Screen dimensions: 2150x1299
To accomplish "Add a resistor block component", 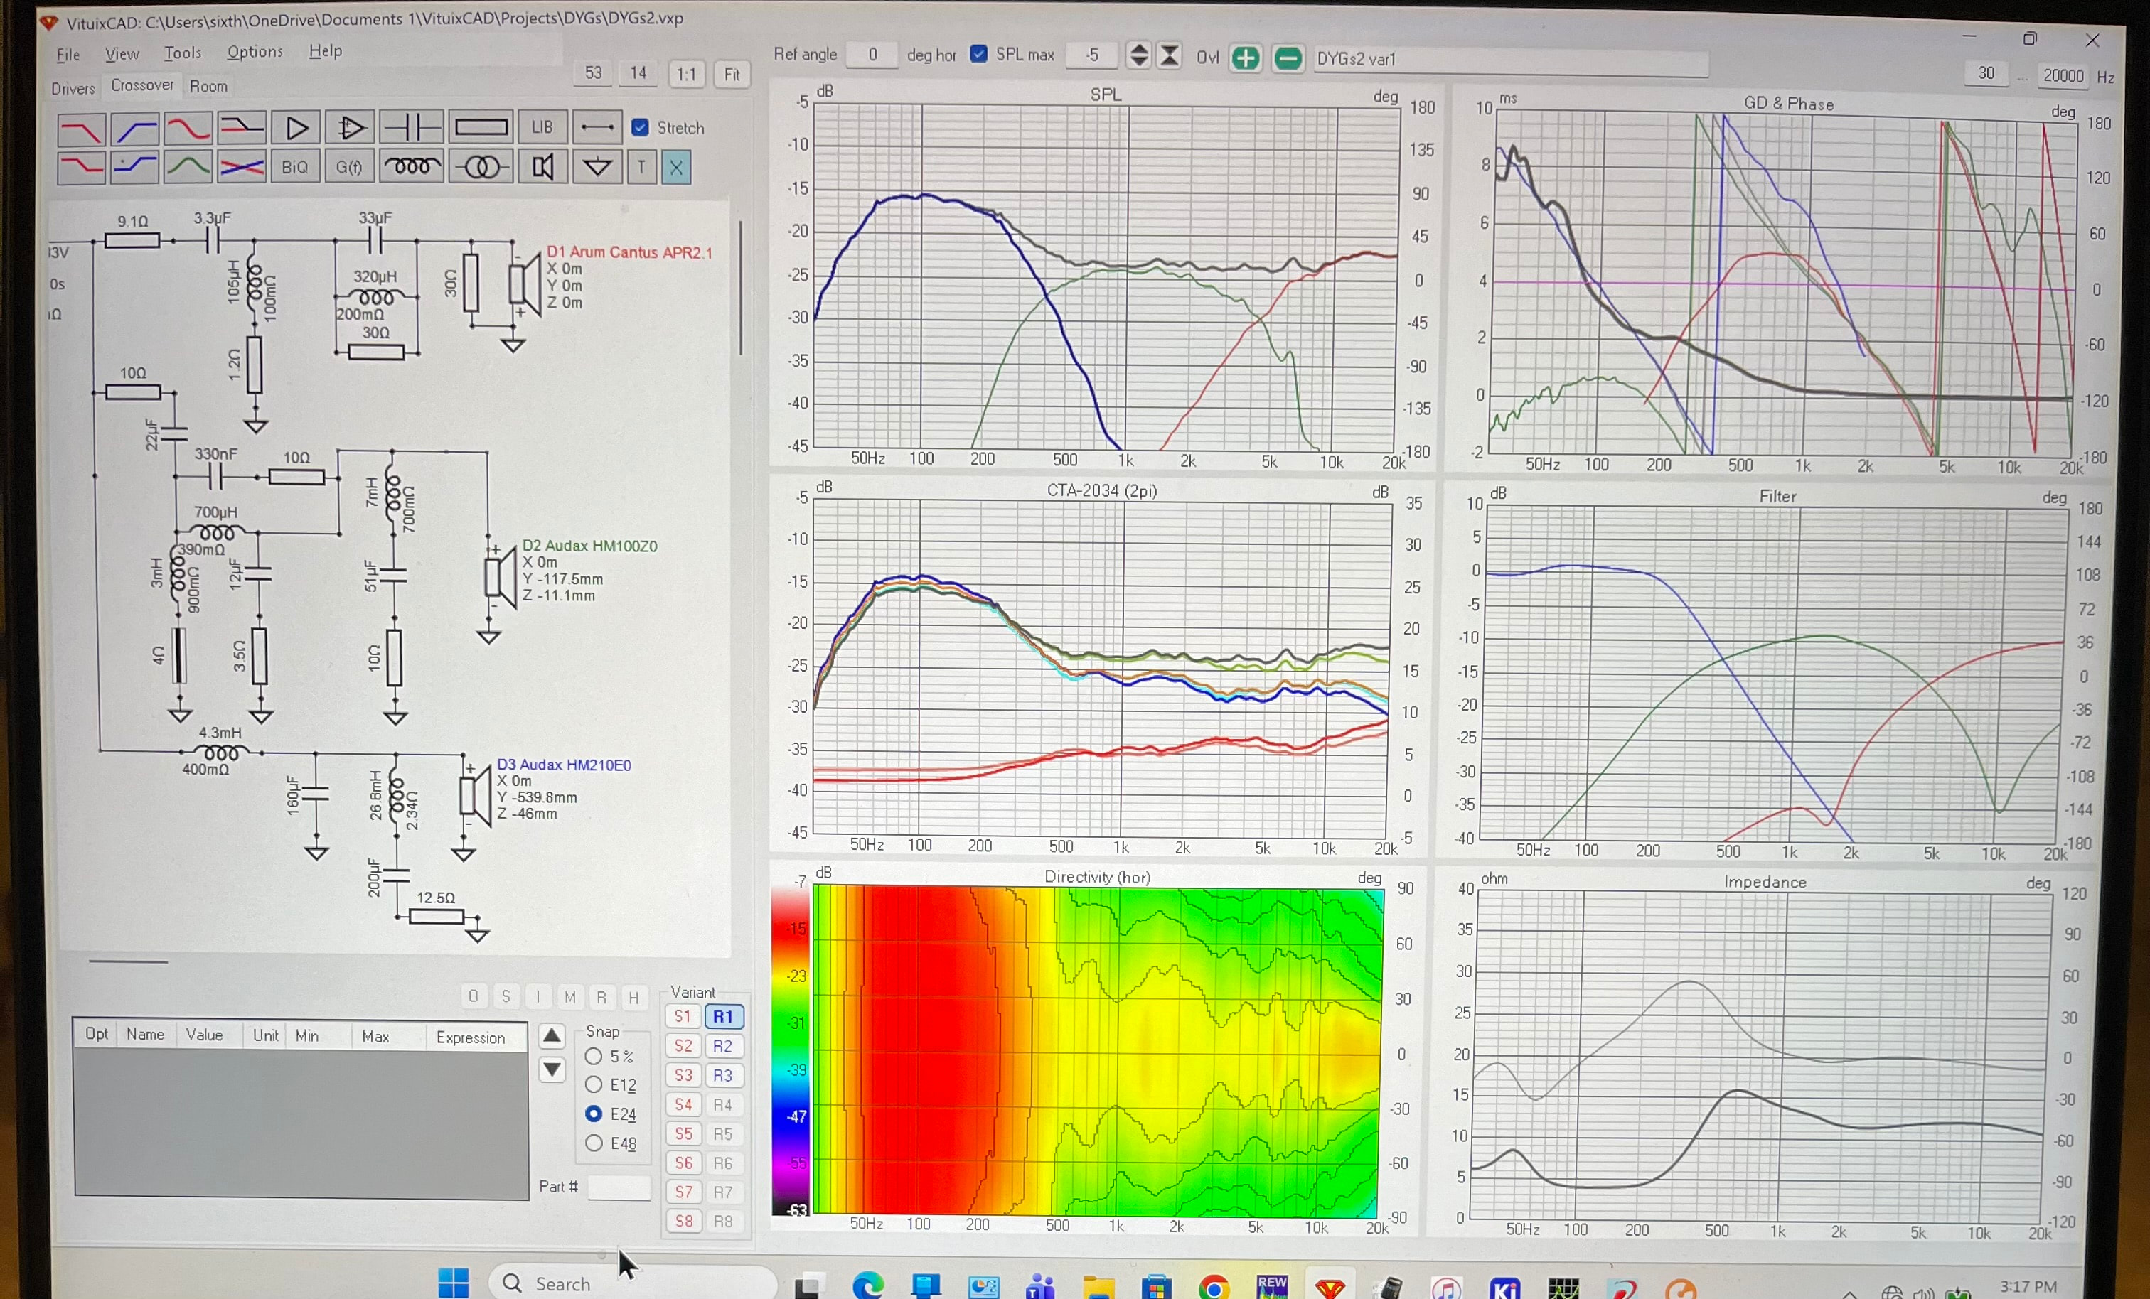I will point(481,127).
